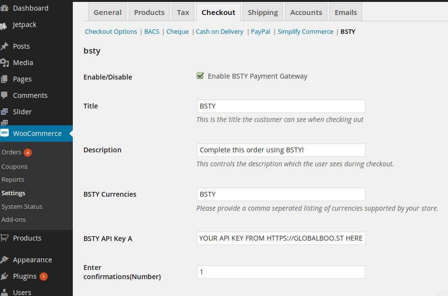Go to the Accounts settings tab
This screenshot has width=448, height=296.
pos(306,12)
